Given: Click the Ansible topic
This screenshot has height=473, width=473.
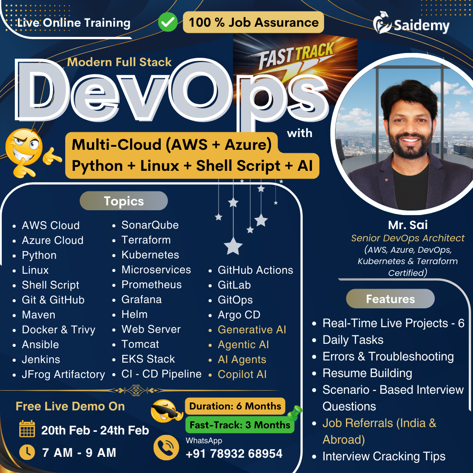Looking at the screenshot, I should coord(40,345).
